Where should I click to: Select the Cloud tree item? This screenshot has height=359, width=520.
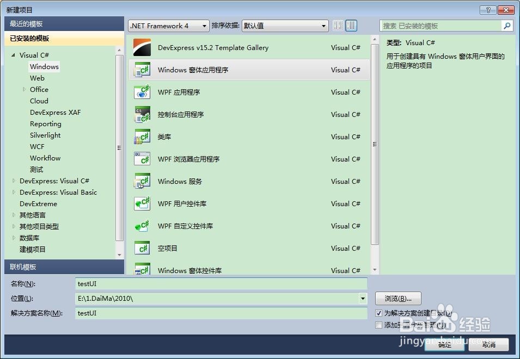[39, 101]
